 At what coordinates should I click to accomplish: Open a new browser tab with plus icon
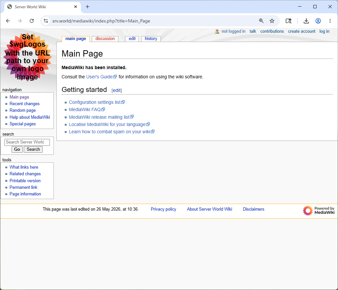(87, 7)
